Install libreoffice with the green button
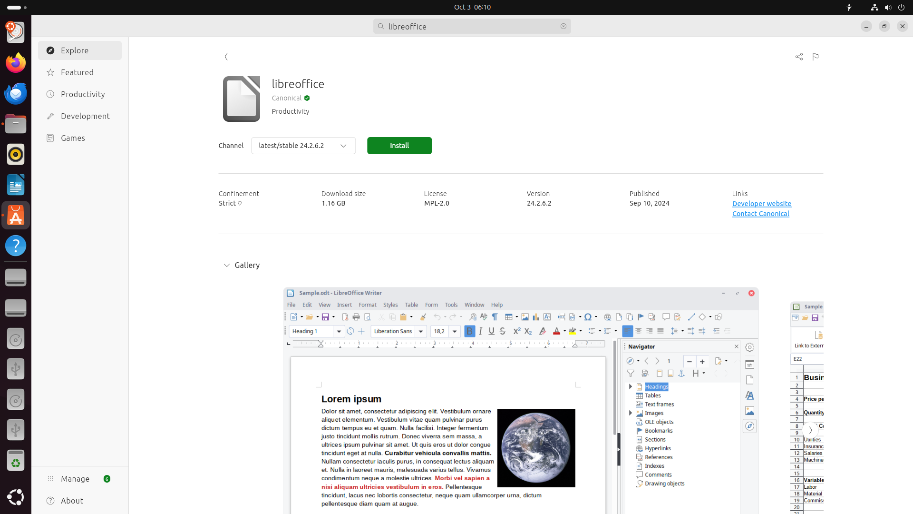This screenshot has height=514, width=913. tap(399, 146)
